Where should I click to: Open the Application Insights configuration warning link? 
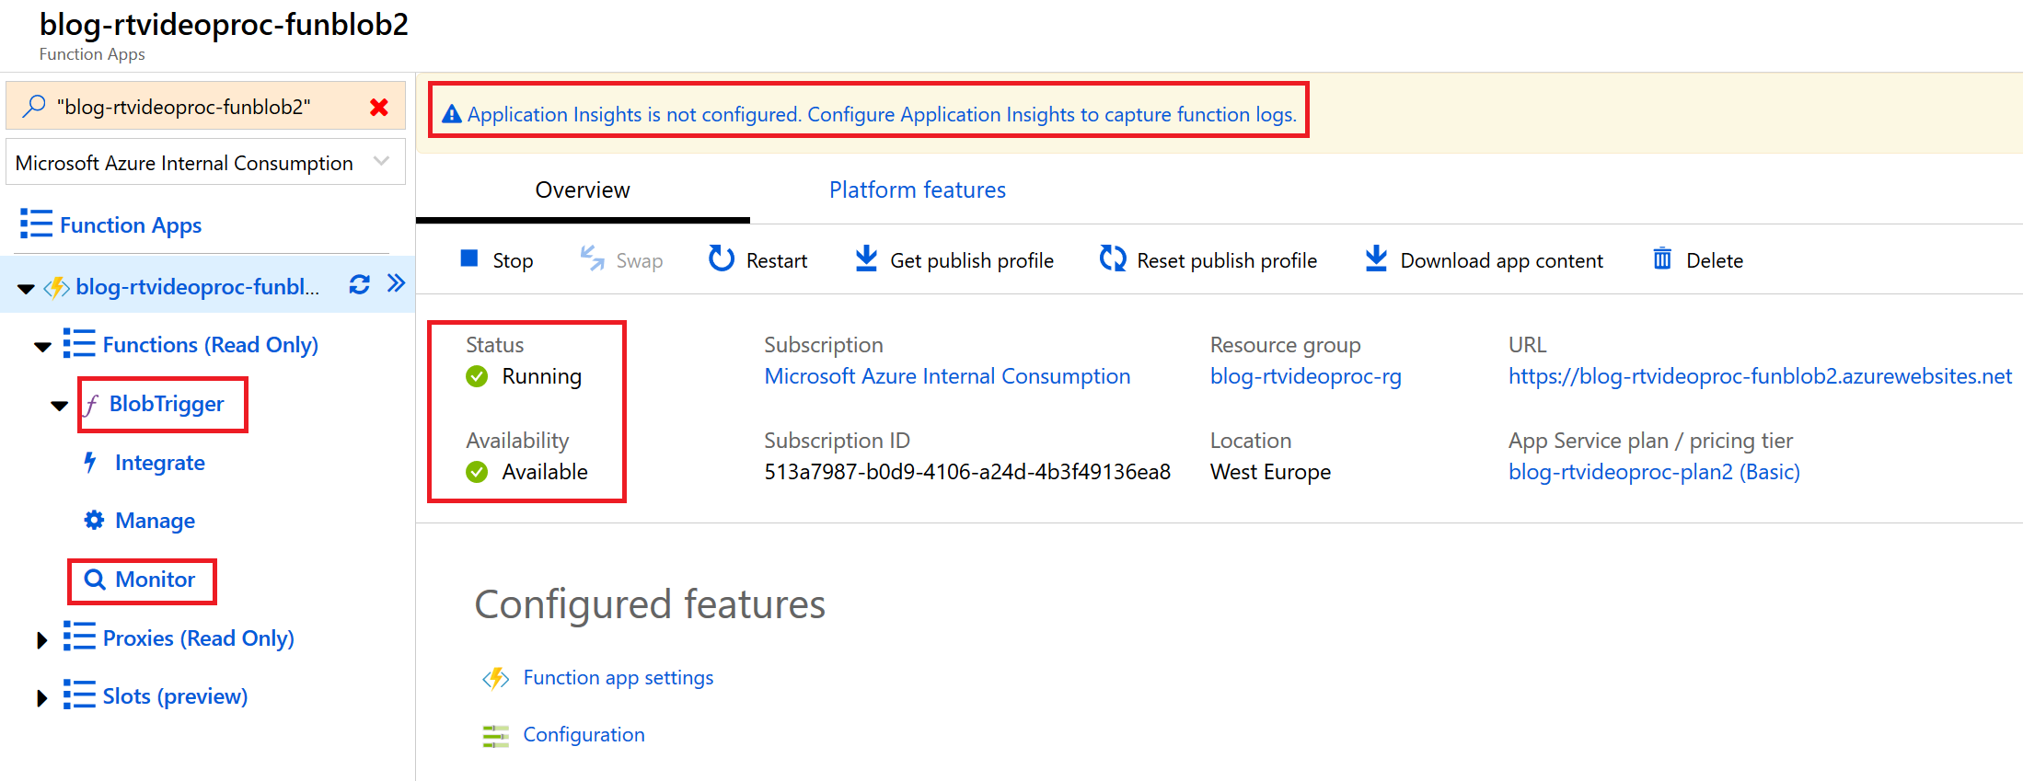[x=881, y=115]
